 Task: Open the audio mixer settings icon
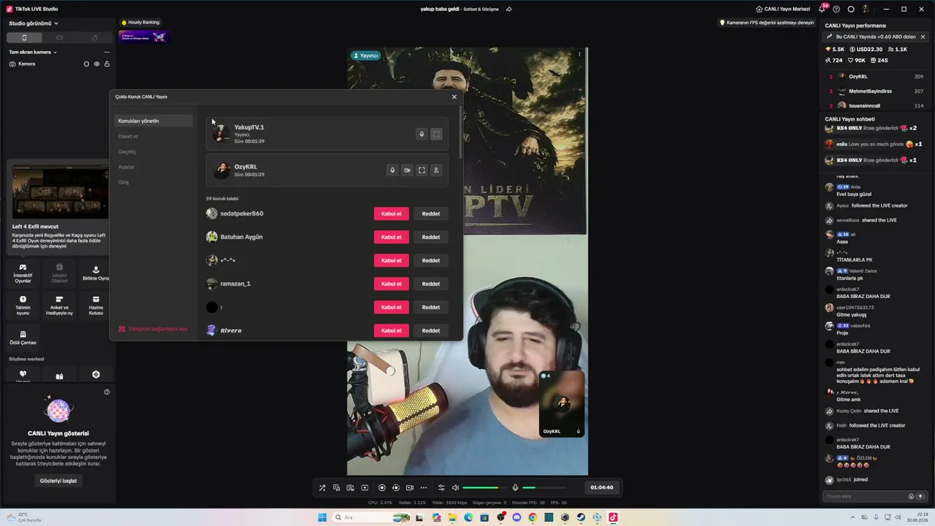pyautogui.click(x=441, y=487)
